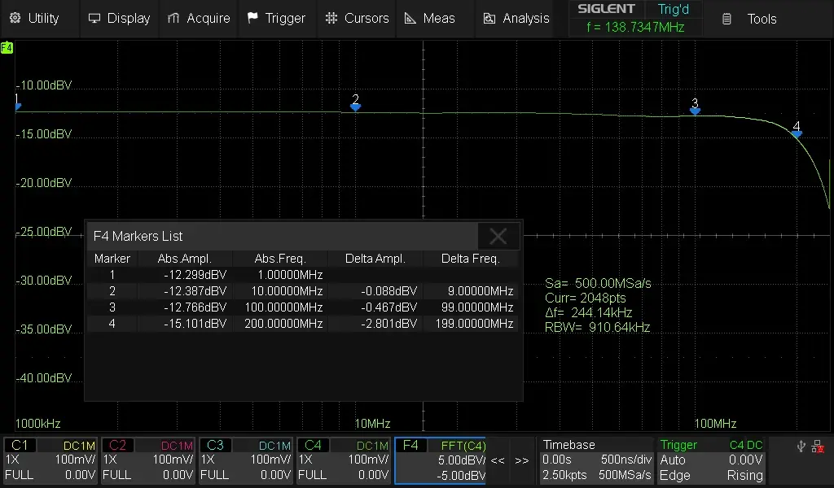834x488 pixels.
Task: Open the Timebase settings panel
Action: [597, 460]
